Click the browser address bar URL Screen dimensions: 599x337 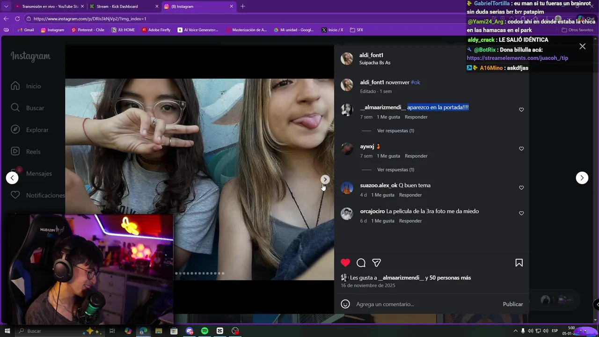tap(90, 19)
